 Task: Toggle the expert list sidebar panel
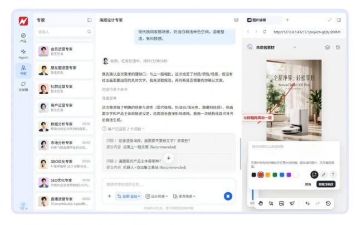click(89, 20)
